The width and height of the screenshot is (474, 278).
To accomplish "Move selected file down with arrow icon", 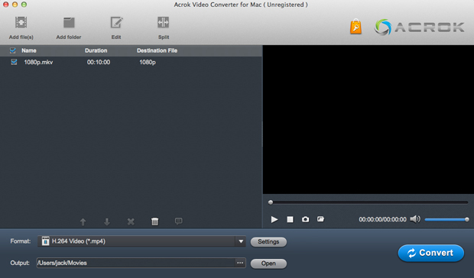I will (107, 221).
